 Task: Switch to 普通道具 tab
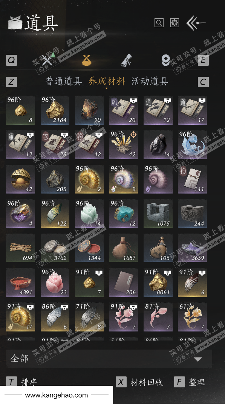point(63,81)
